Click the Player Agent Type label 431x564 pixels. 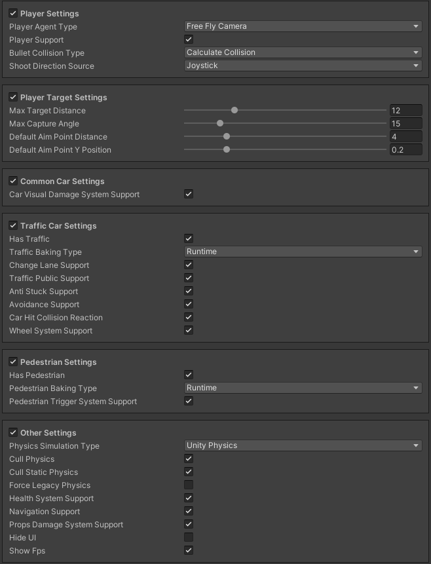(x=43, y=27)
